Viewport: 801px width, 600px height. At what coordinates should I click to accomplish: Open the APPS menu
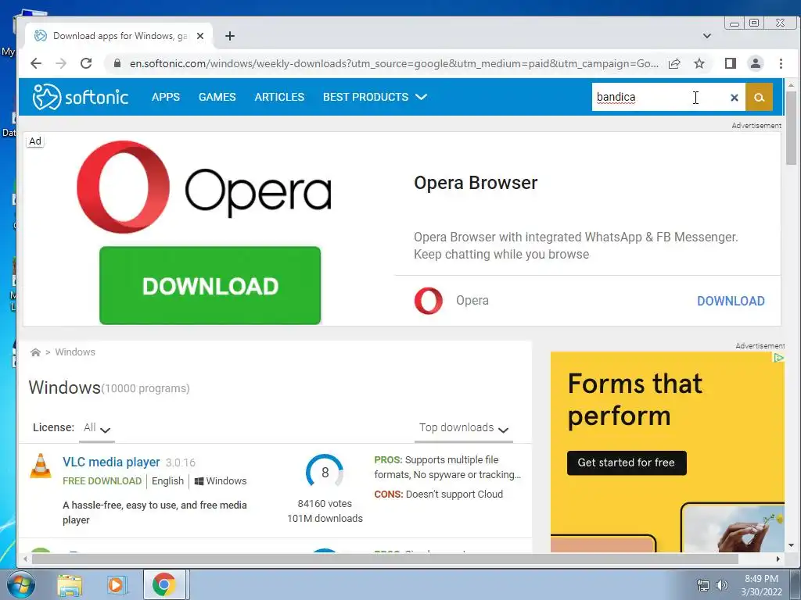(166, 97)
